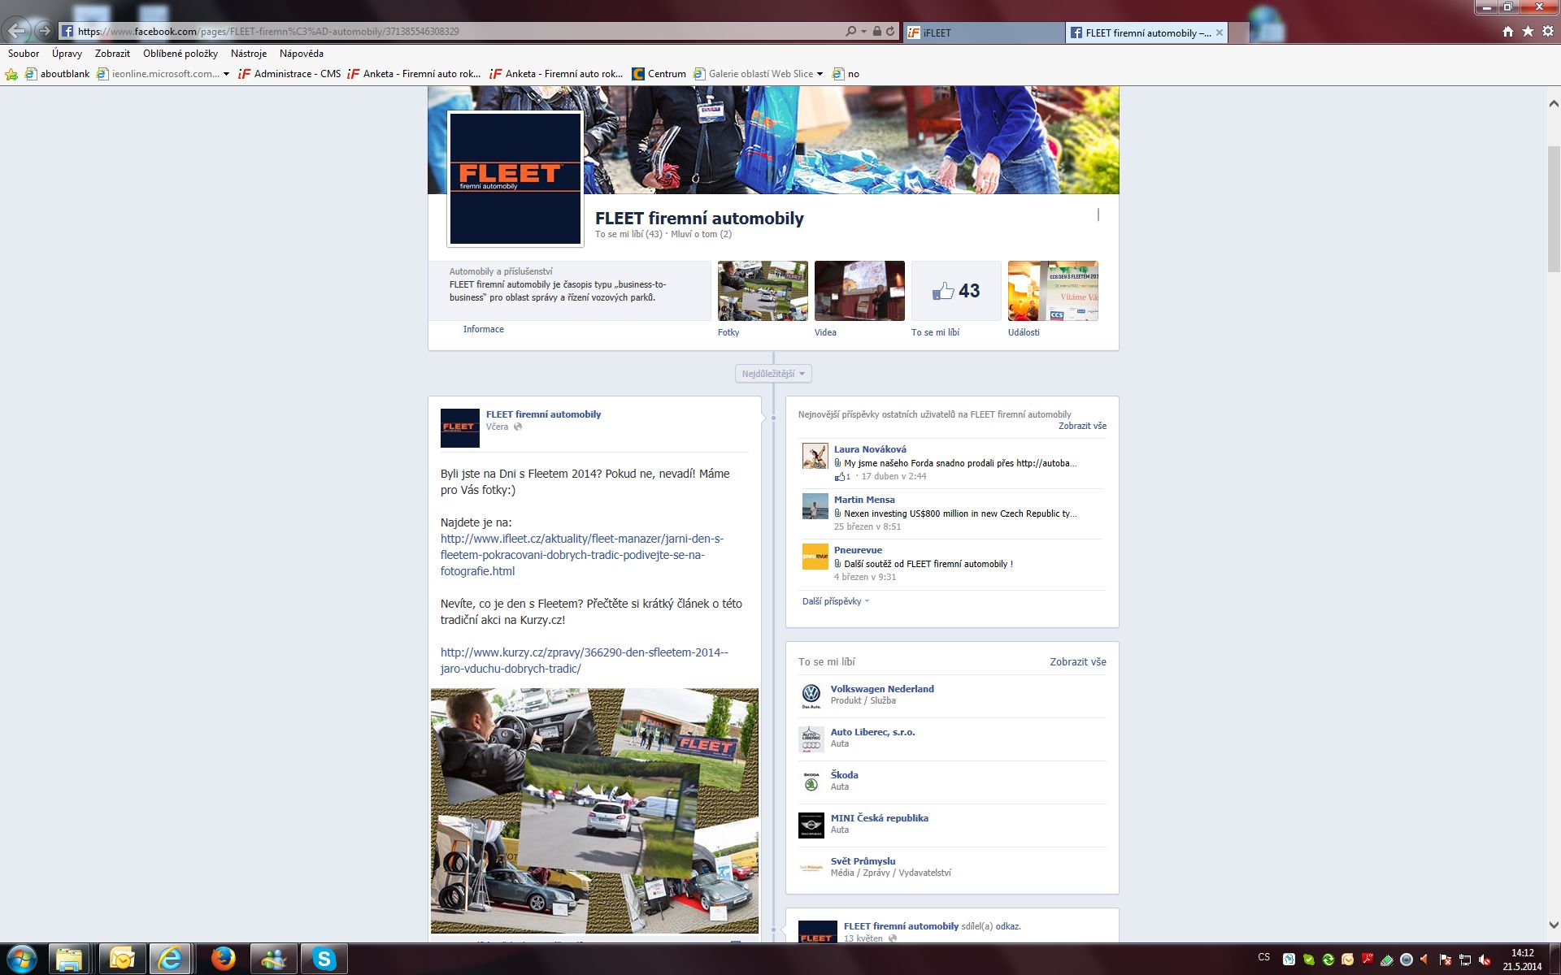Click the thumbs-up 43 likes tile
1561x975 pixels.
coord(956,291)
